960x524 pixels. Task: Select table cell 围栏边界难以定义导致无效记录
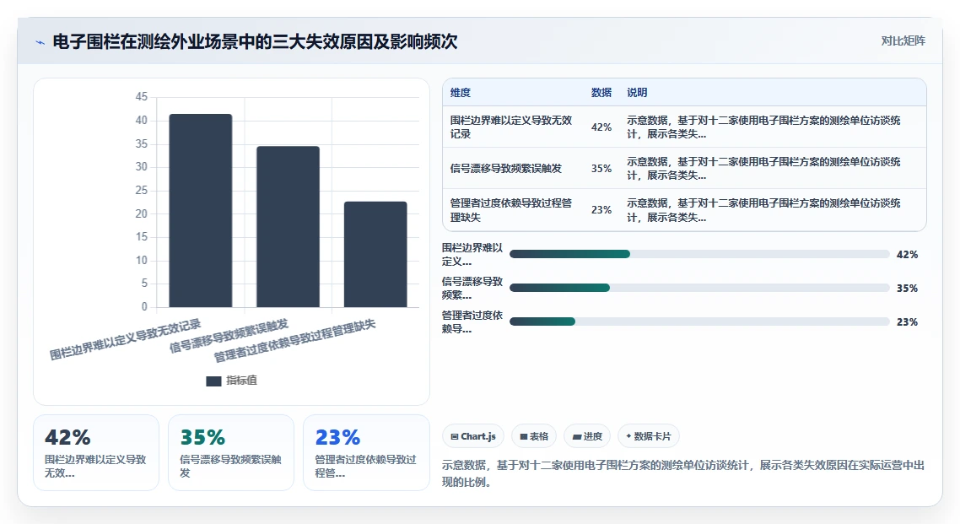(x=512, y=127)
